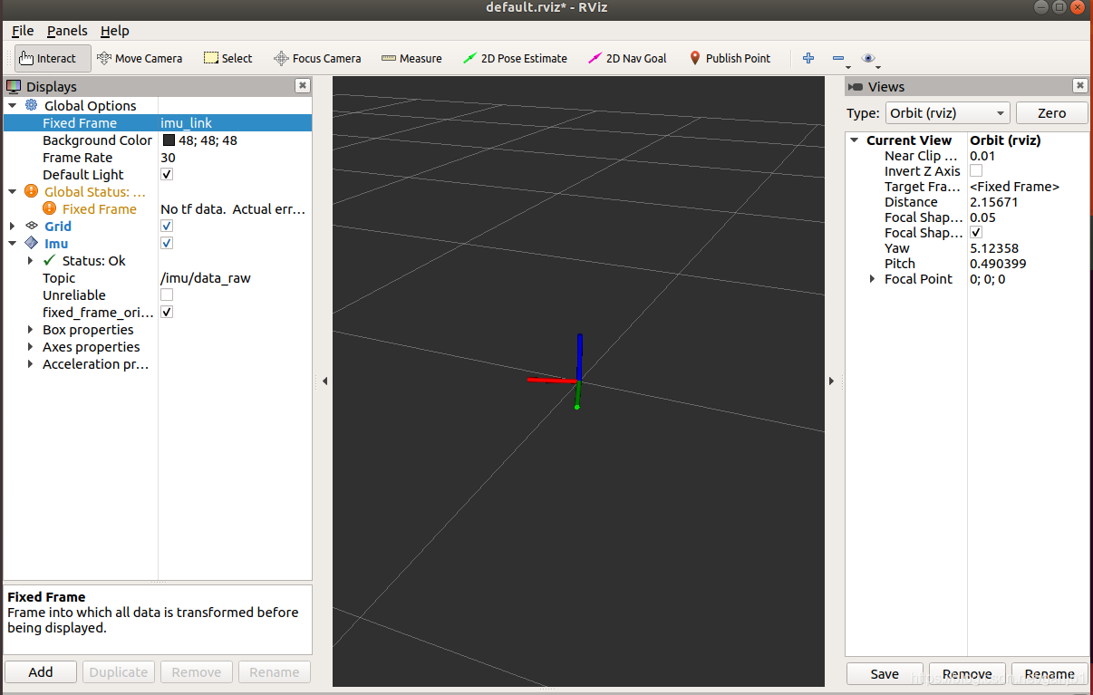Open the eye view options icon
Screen dimensions: 1093x695
coord(868,58)
